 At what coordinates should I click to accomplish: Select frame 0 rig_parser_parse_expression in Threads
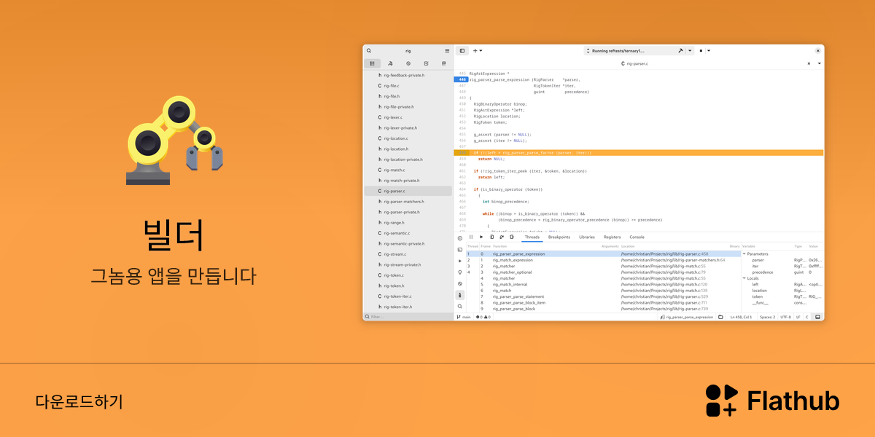click(603, 253)
